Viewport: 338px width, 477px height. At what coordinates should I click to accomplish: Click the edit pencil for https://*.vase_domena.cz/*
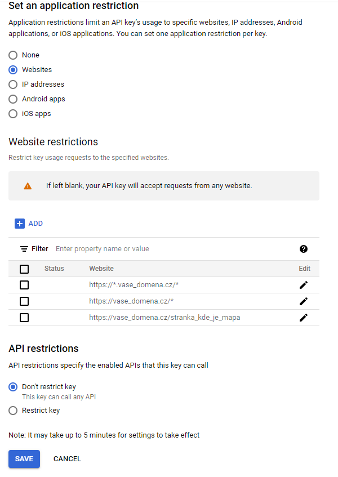pos(304,285)
